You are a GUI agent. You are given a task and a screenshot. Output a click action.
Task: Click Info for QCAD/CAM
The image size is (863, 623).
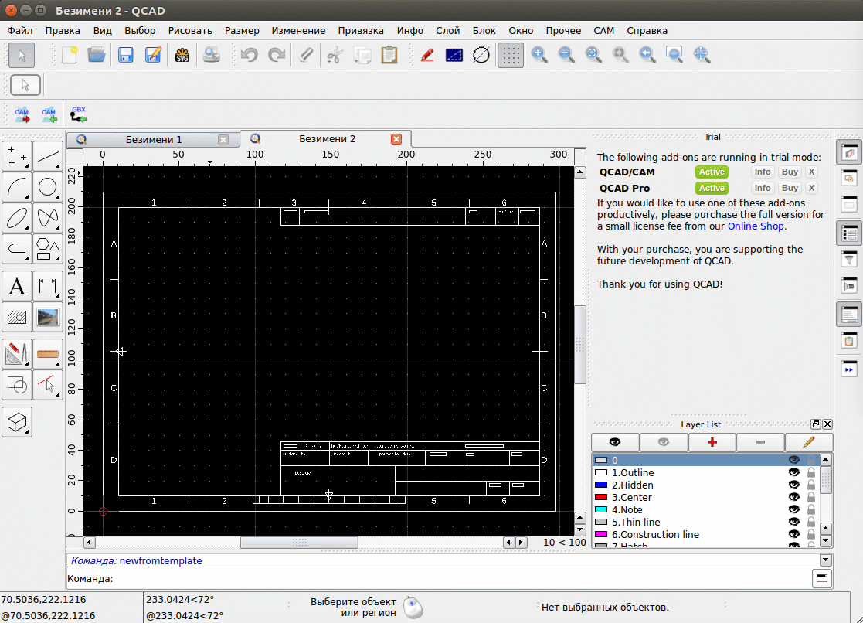tap(763, 172)
